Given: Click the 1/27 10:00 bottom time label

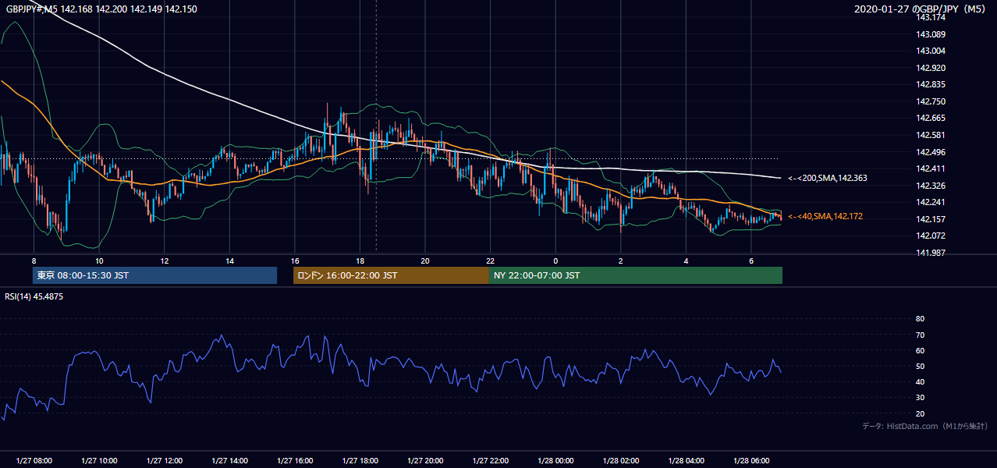Looking at the screenshot, I should click(99, 461).
